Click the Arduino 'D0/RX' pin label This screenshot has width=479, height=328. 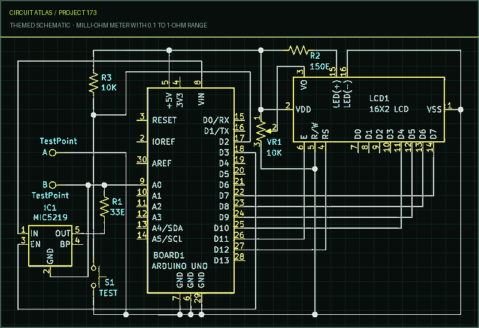click(216, 120)
